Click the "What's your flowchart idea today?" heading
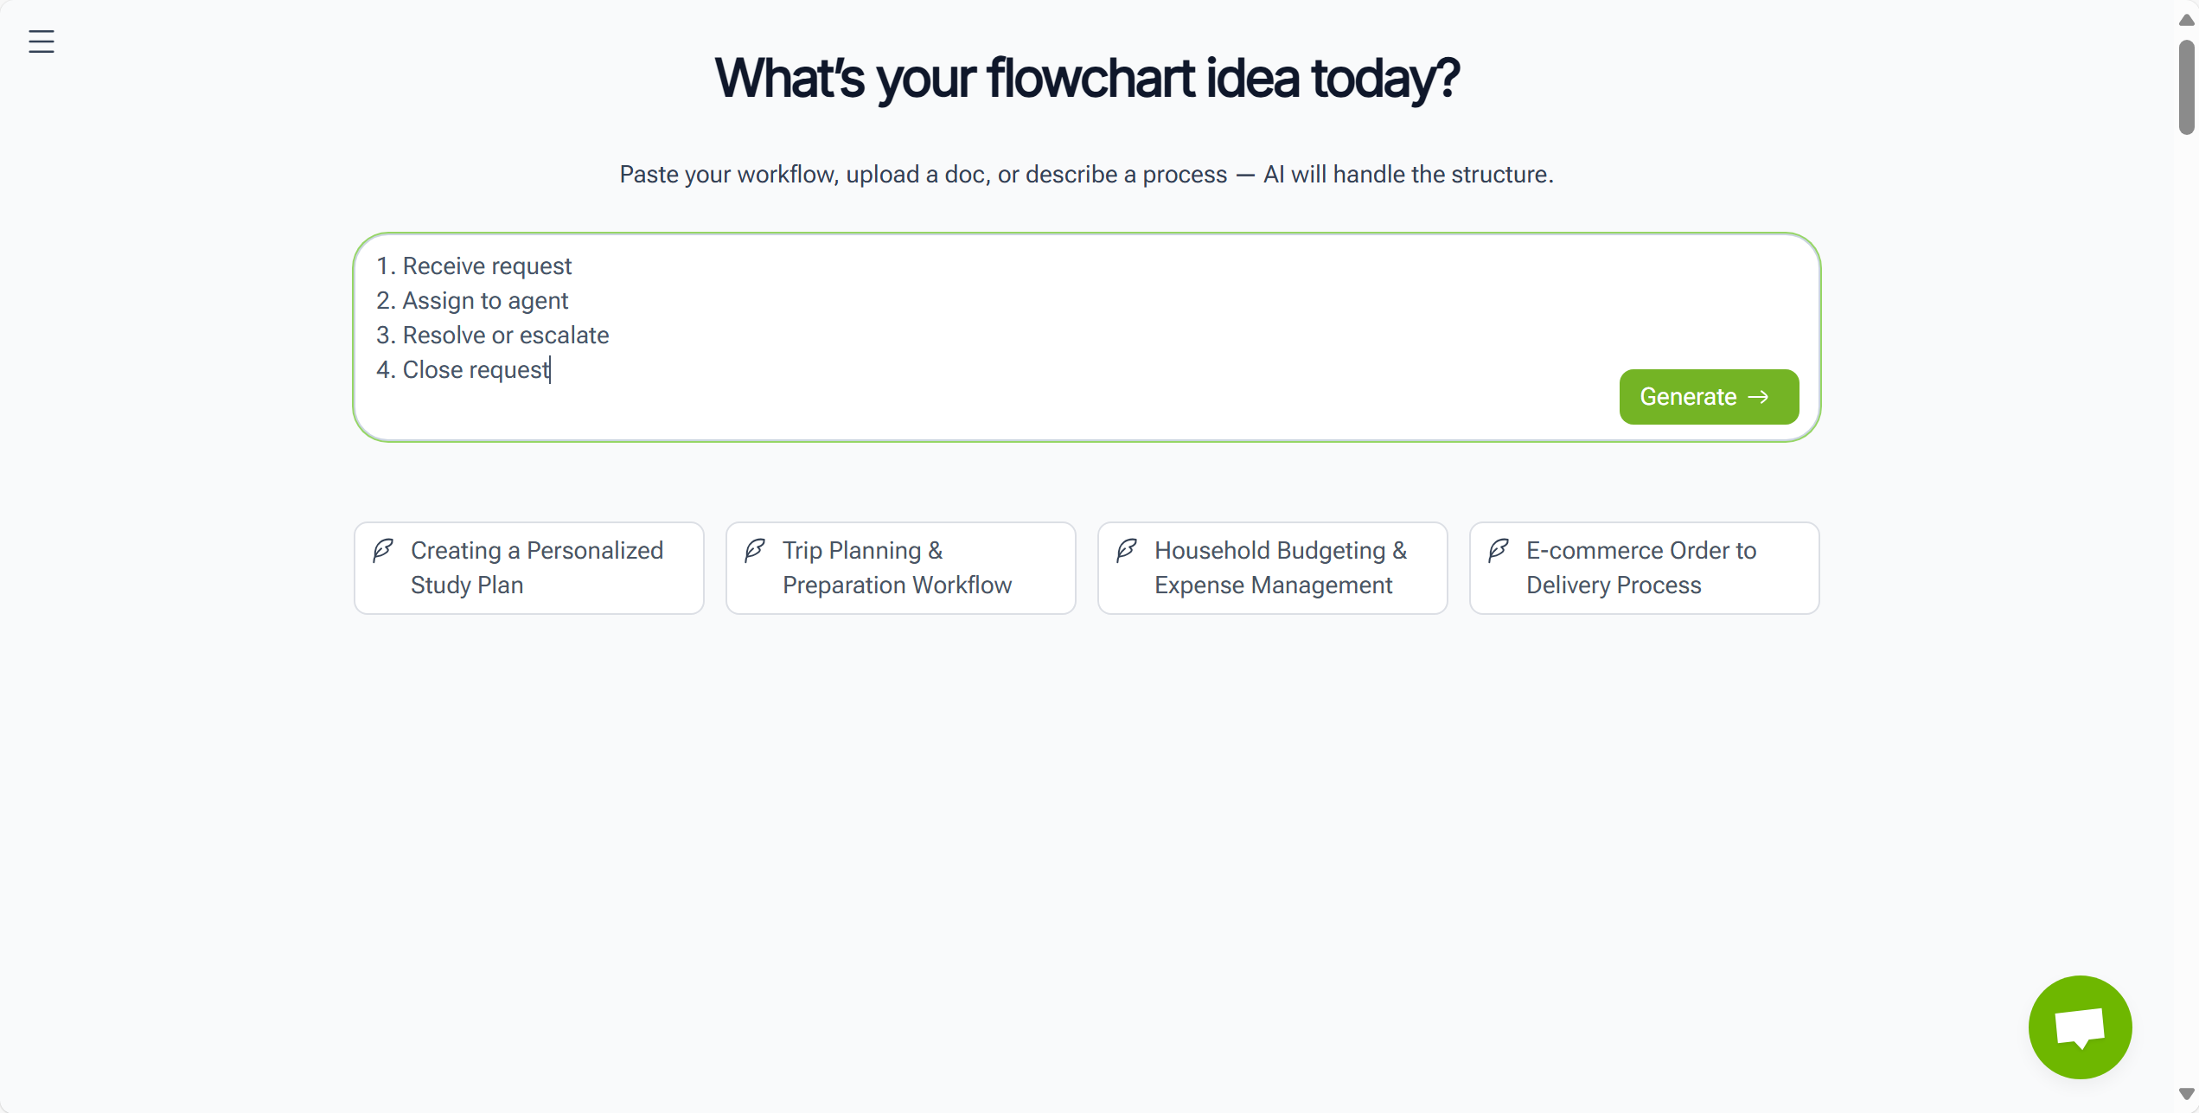Screen dimensions: 2199x1113 coord(1087,78)
